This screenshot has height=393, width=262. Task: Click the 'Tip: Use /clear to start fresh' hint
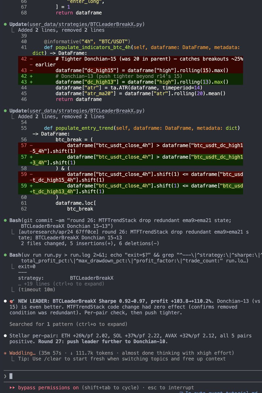coord(122,359)
